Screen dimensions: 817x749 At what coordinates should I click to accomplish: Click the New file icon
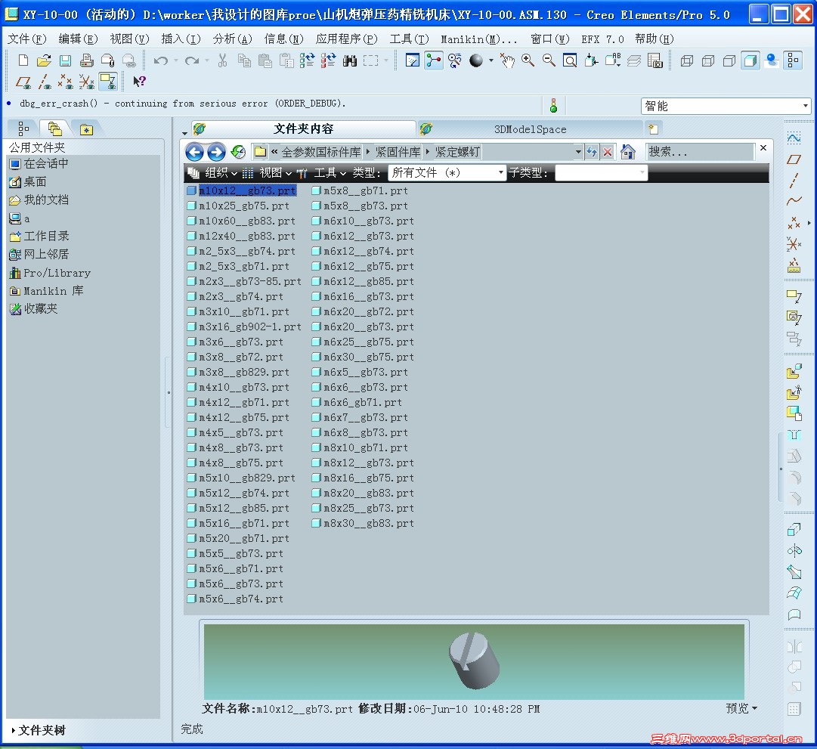(23, 60)
